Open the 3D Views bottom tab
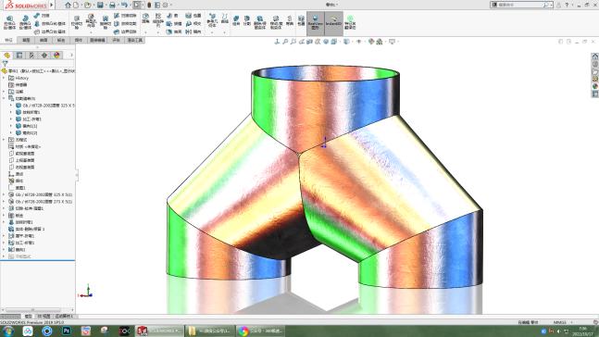 click(x=44, y=317)
